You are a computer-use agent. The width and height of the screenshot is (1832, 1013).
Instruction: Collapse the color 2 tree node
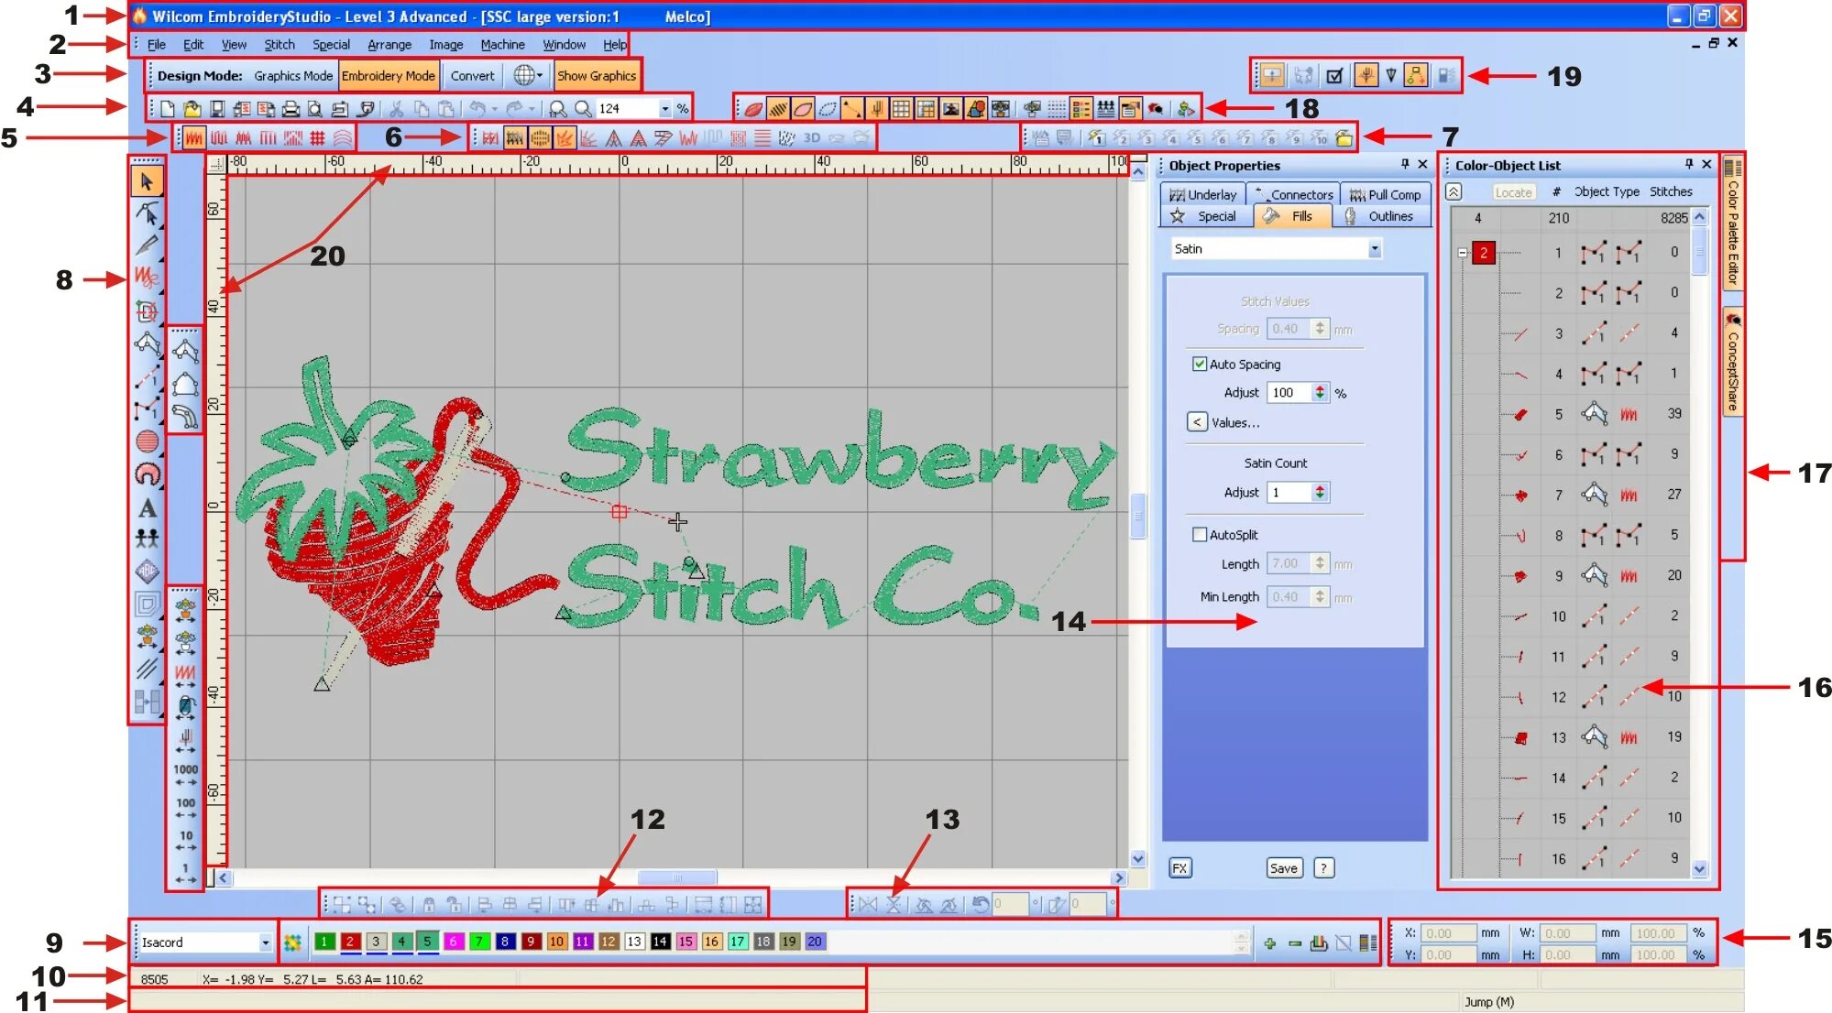pyautogui.click(x=1463, y=253)
